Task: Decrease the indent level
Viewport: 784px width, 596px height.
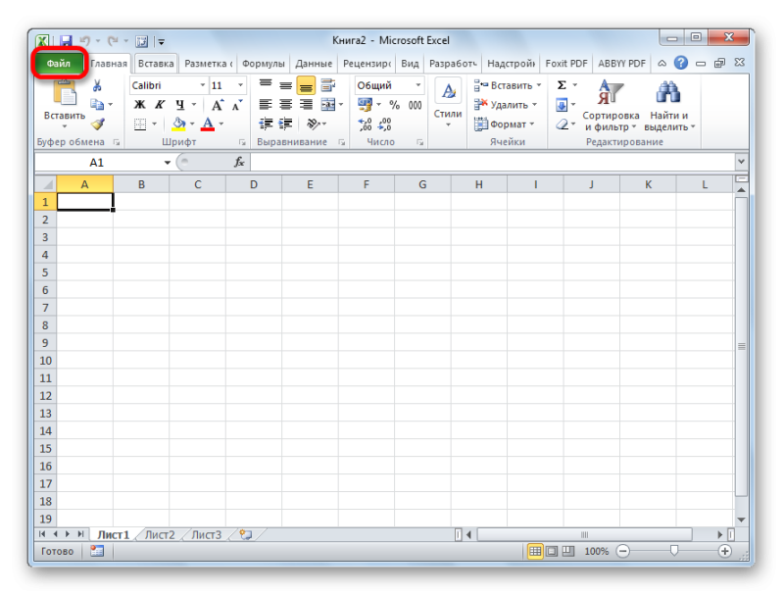Action: [x=266, y=124]
